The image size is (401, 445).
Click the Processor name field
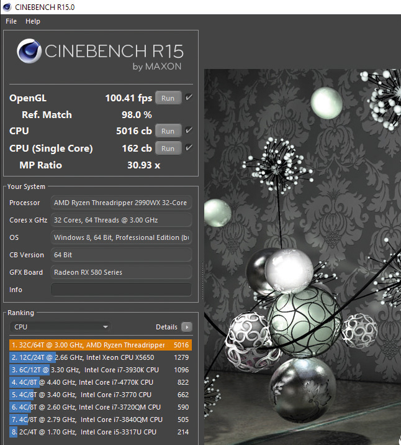pyautogui.click(x=121, y=203)
